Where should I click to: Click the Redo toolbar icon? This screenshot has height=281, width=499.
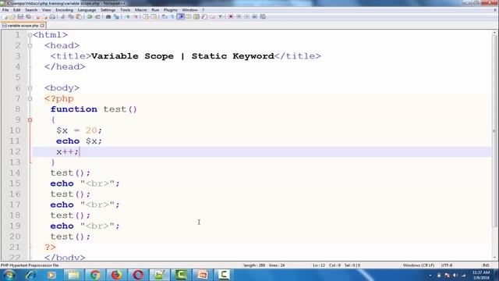tap(97, 16)
